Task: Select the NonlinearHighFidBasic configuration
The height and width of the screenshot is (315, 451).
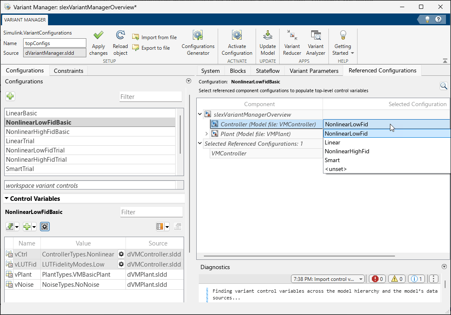Action: [x=90, y=132]
